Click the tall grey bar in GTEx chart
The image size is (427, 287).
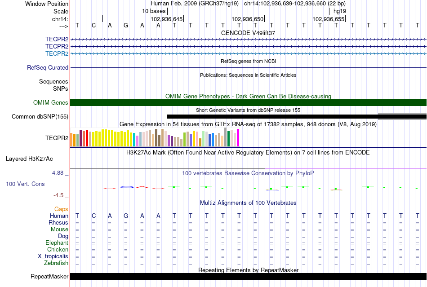(226, 137)
